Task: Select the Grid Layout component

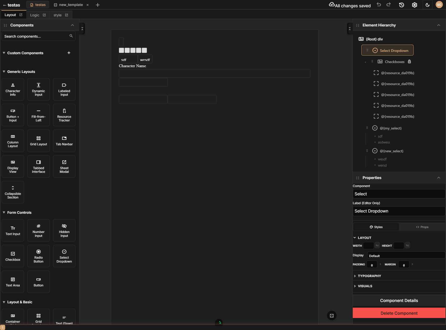Action: tap(38, 141)
